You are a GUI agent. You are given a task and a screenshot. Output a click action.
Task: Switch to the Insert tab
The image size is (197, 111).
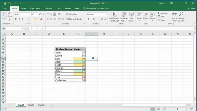(x=23, y=8)
